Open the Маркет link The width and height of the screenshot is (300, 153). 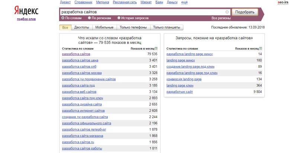pyautogui.click(x=146, y=2)
